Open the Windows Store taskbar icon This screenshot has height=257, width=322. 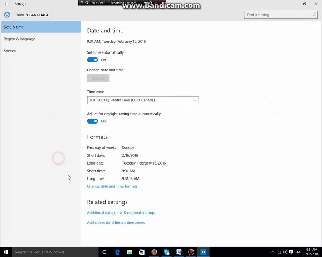pyautogui.click(x=142, y=252)
